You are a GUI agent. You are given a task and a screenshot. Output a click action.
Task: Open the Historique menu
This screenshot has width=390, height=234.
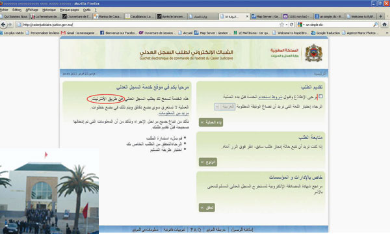coord(49,10)
